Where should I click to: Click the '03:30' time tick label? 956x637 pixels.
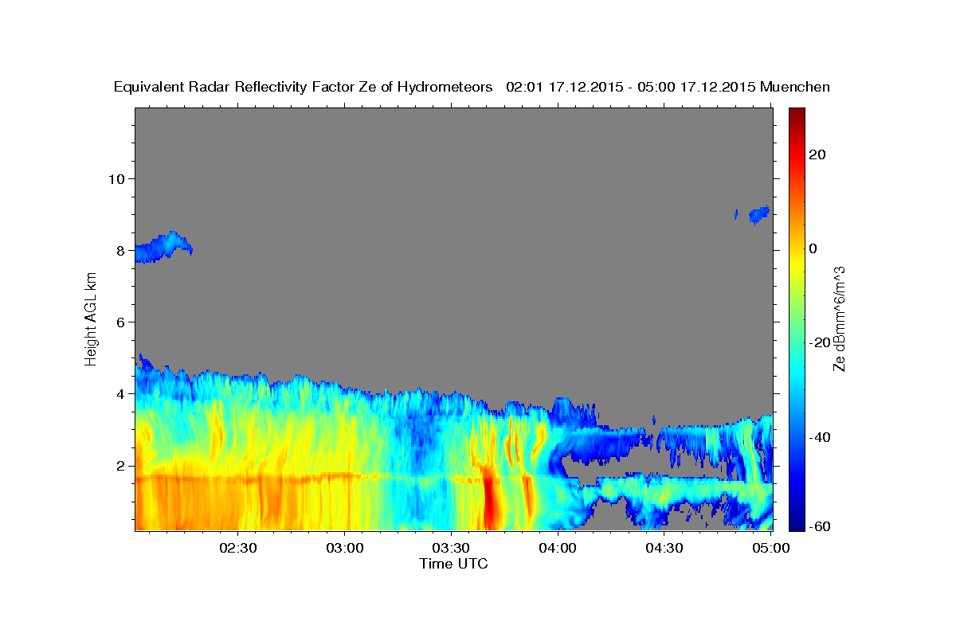coord(452,548)
